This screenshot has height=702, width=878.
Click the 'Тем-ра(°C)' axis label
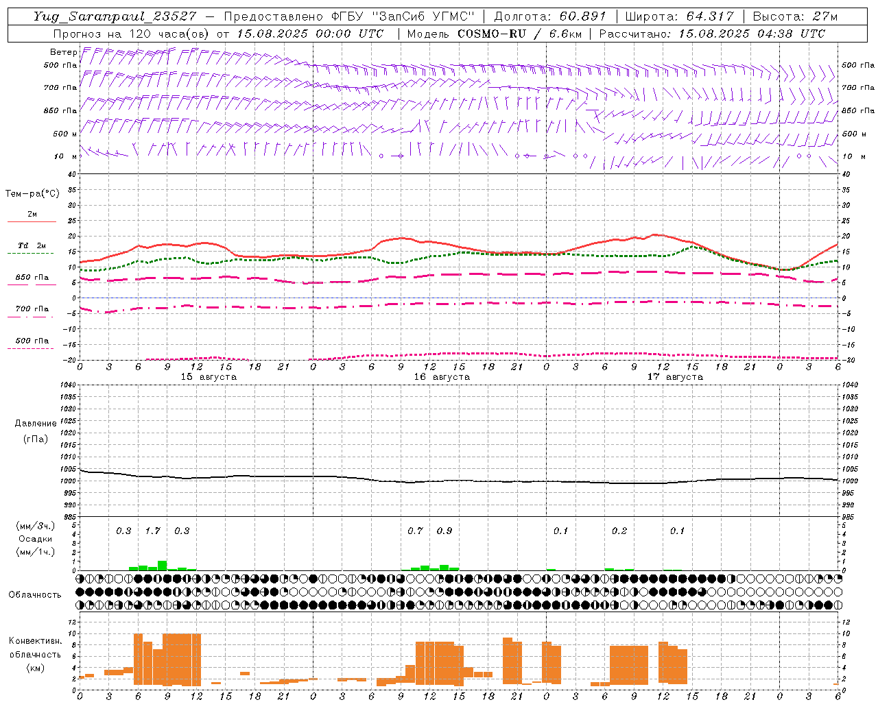(32, 194)
